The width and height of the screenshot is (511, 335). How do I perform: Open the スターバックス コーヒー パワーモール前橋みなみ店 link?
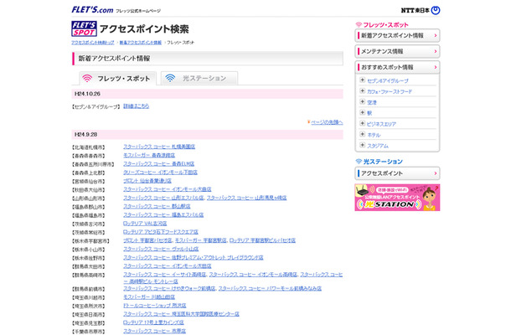(270, 288)
